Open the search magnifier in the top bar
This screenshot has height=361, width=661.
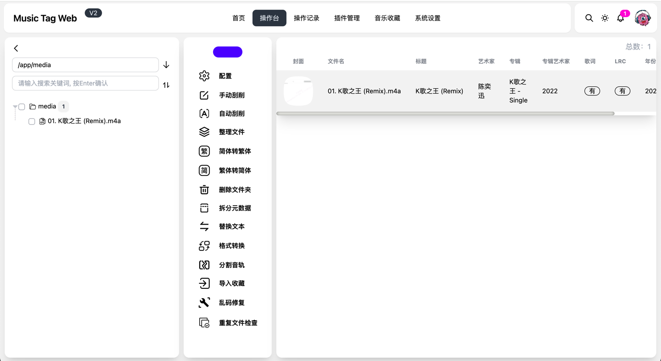pos(589,18)
